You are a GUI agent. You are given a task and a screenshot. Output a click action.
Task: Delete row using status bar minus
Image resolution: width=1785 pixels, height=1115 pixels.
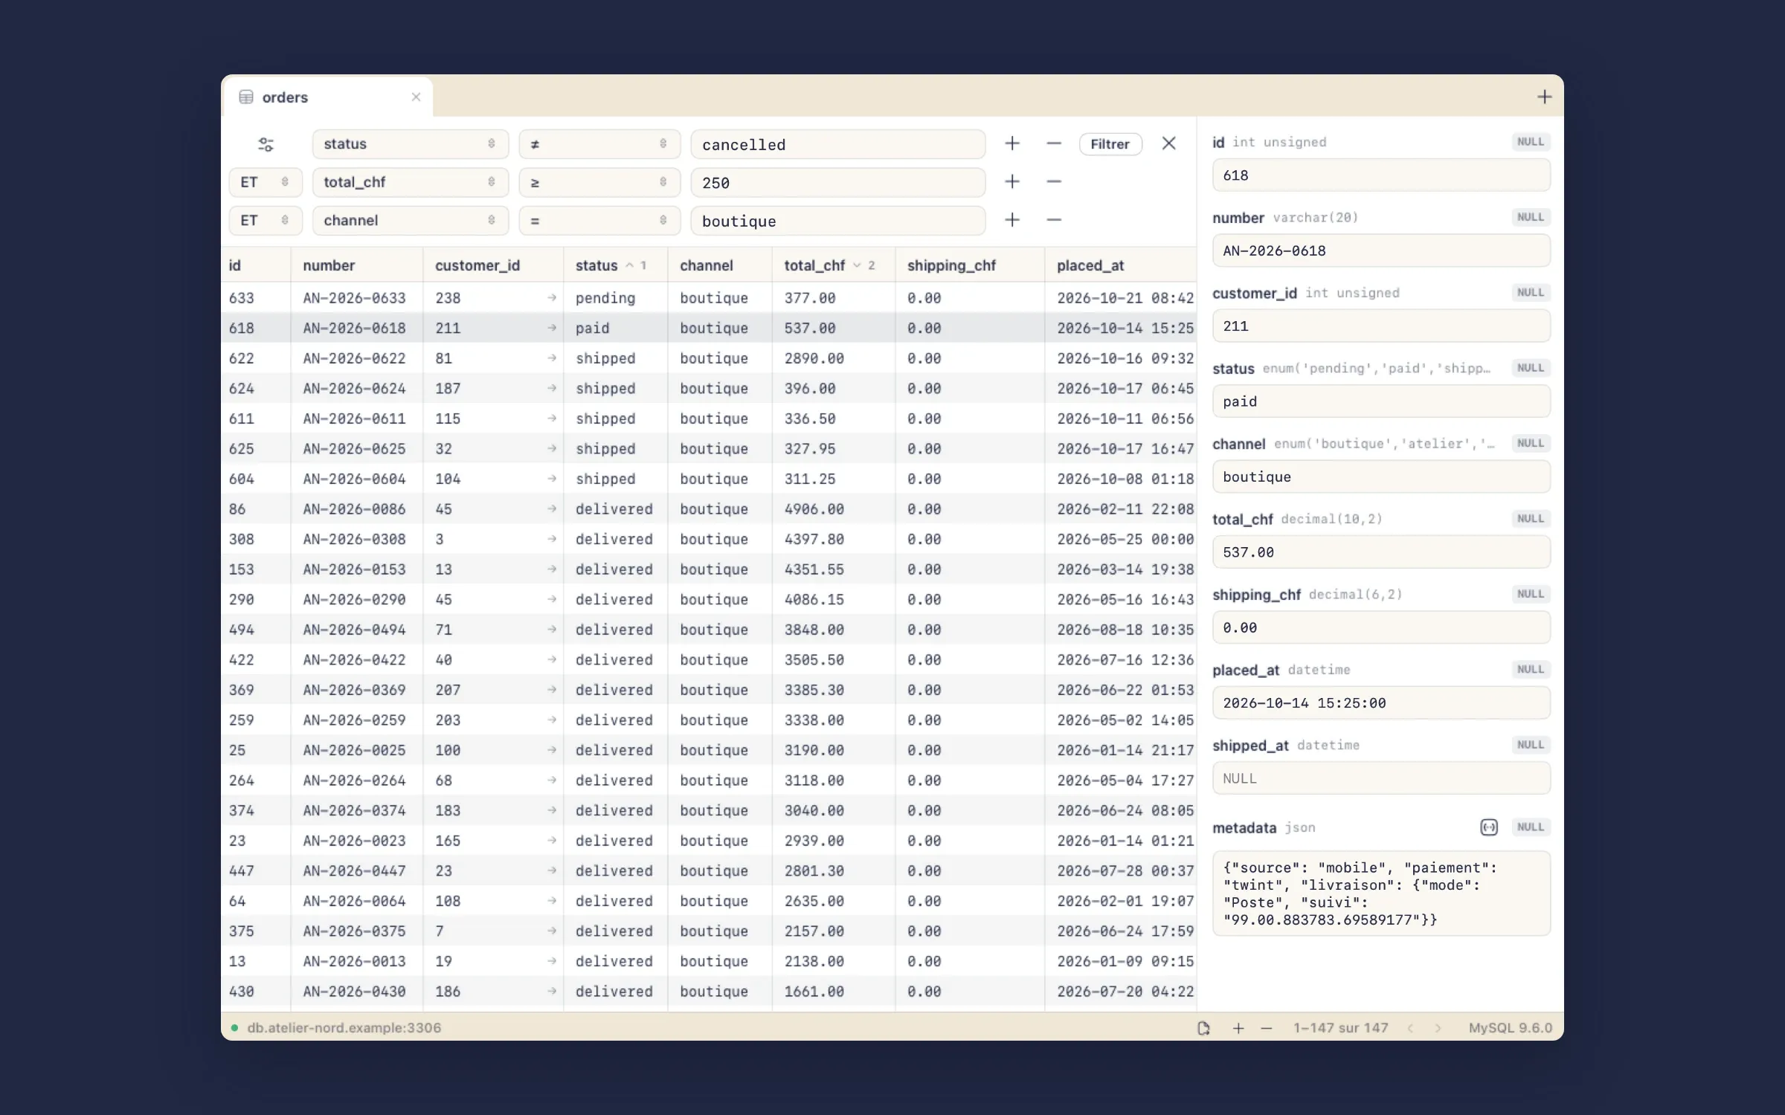point(1267,1028)
